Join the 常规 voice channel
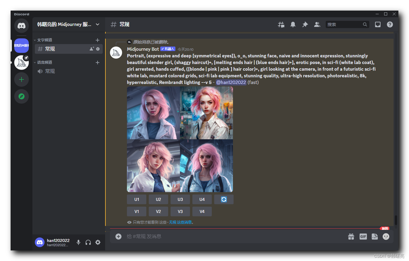The height and width of the screenshot is (261, 409). [69, 71]
